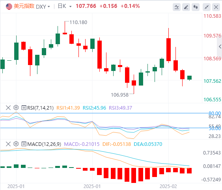Click the US flag icon
Screen dimensions: 222x190
point(9,7)
